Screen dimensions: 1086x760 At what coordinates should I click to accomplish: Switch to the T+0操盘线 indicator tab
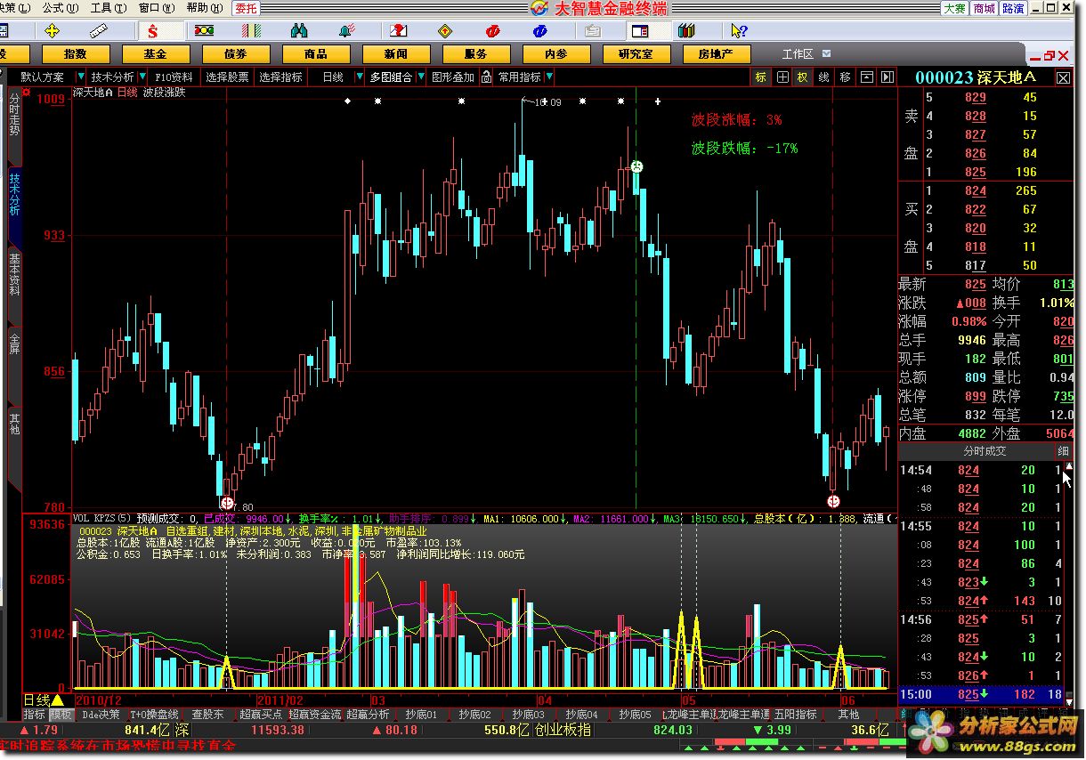point(154,714)
